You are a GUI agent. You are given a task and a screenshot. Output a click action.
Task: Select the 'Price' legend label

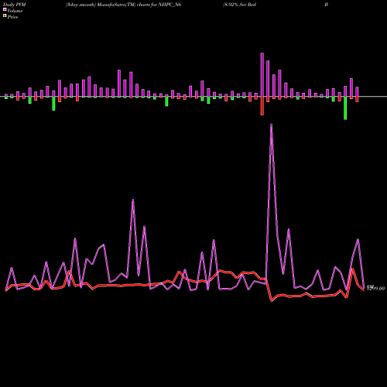(x=12, y=17)
